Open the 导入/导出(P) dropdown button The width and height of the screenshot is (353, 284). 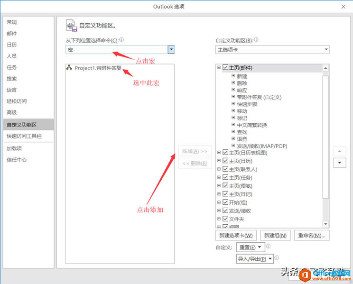(255, 259)
